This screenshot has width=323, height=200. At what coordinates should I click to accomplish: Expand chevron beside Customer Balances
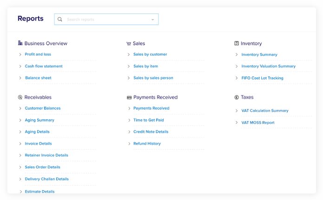[x=20, y=108]
